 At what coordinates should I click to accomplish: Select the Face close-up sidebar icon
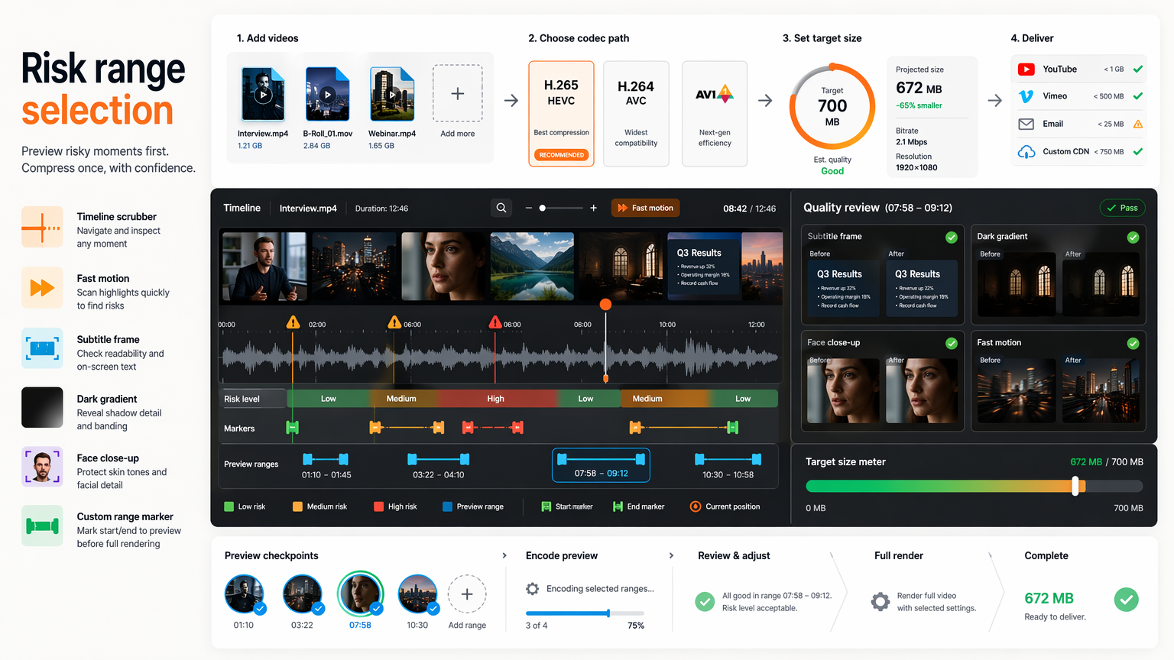[42, 467]
